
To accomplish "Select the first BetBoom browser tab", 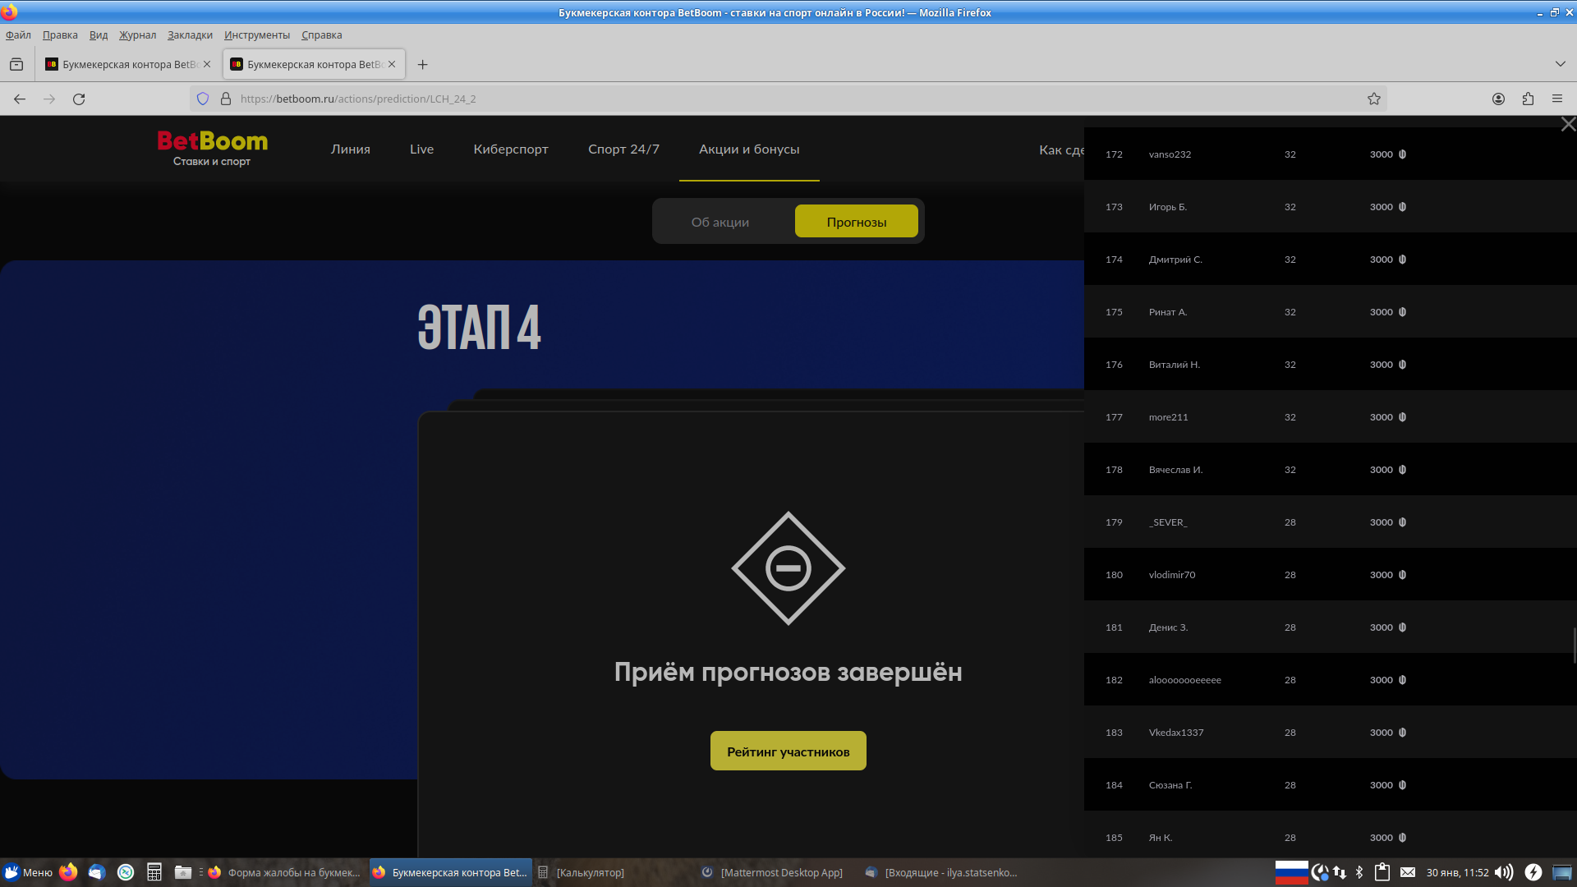I will point(123,64).
